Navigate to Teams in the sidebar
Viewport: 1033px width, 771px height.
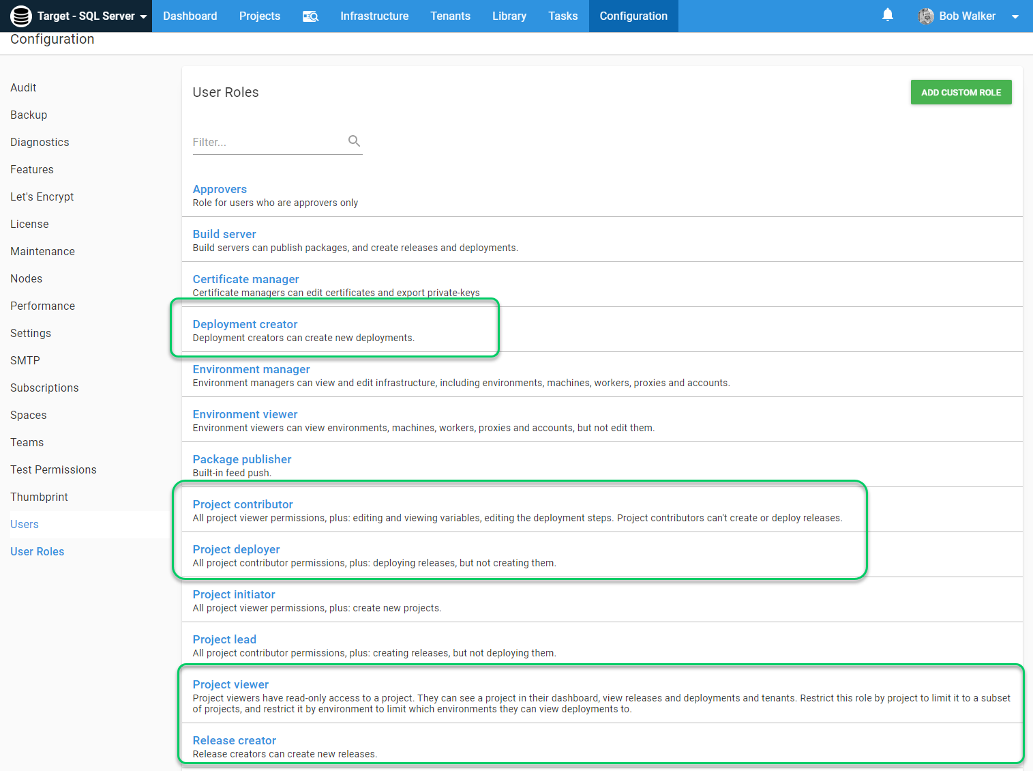[27, 442]
